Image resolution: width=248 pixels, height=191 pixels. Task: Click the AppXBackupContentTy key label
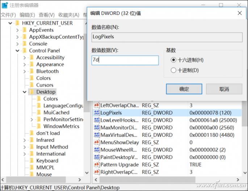(x=56, y=37)
